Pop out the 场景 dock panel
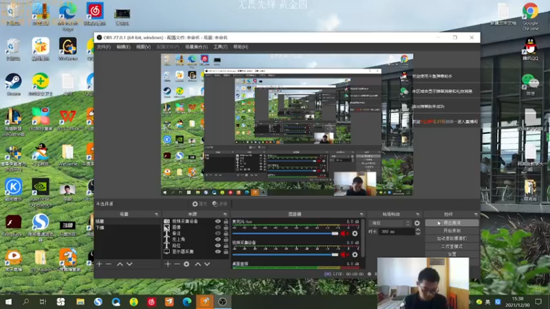550x309 pixels. pos(157,214)
